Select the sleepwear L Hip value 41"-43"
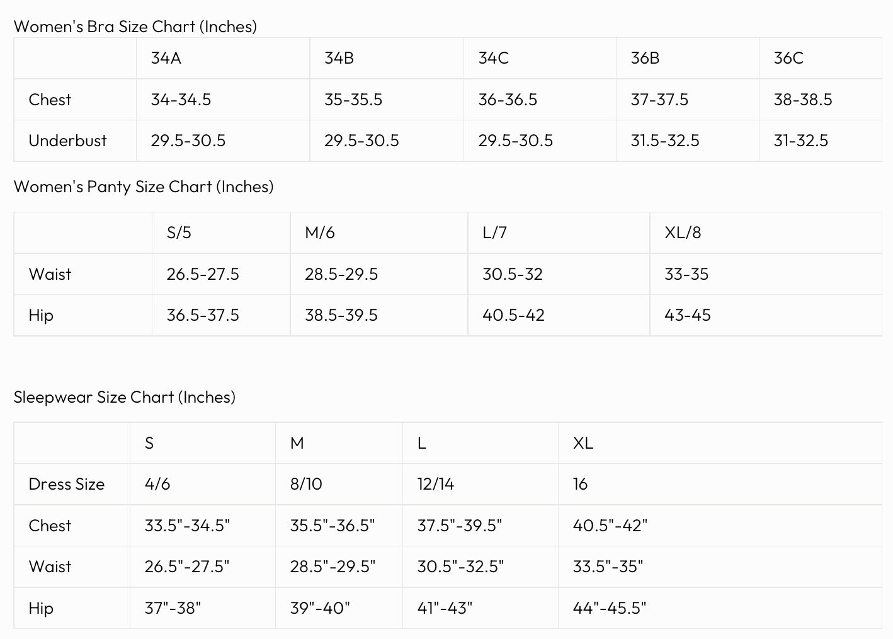Image resolution: width=893 pixels, height=639 pixels. click(x=445, y=608)
